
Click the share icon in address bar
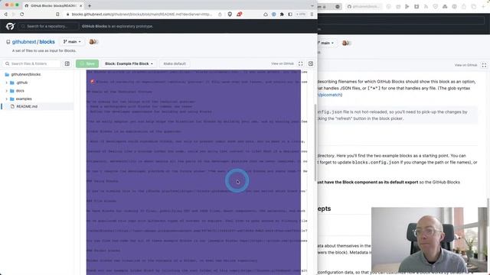pos(220,15)
